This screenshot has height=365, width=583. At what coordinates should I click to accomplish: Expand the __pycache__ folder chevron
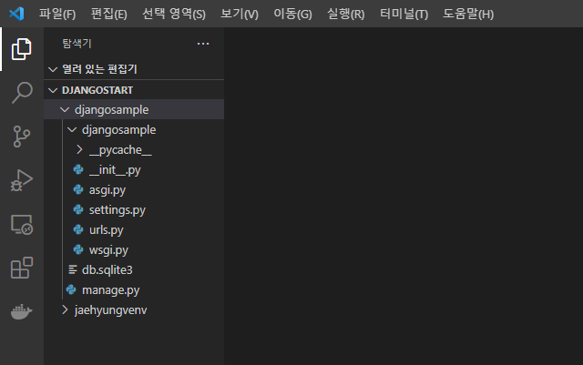[79, 150]
